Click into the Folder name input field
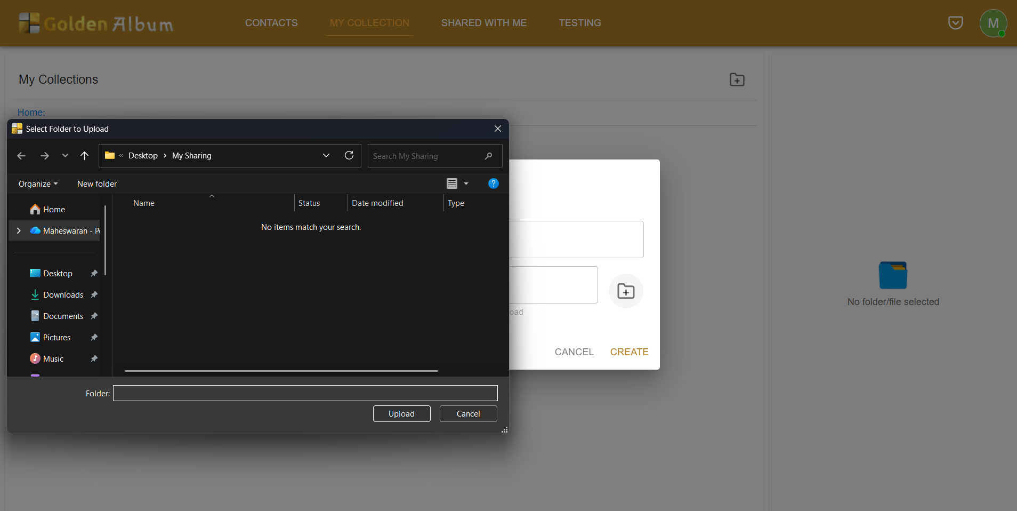Screen dimensions: 1017x511 305,393
